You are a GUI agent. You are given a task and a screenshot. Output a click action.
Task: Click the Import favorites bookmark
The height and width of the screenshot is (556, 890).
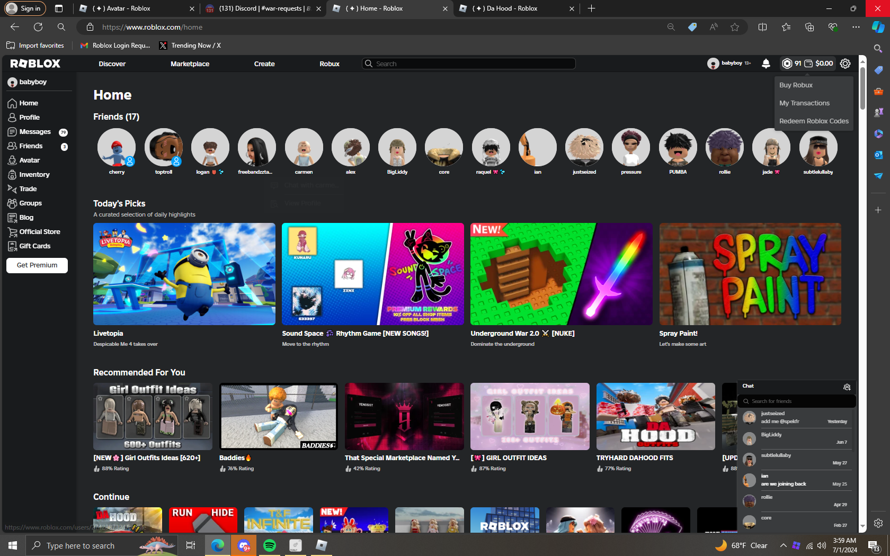pos(35,46)
